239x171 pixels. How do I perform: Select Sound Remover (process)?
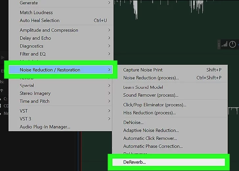[x=151, y=95]
